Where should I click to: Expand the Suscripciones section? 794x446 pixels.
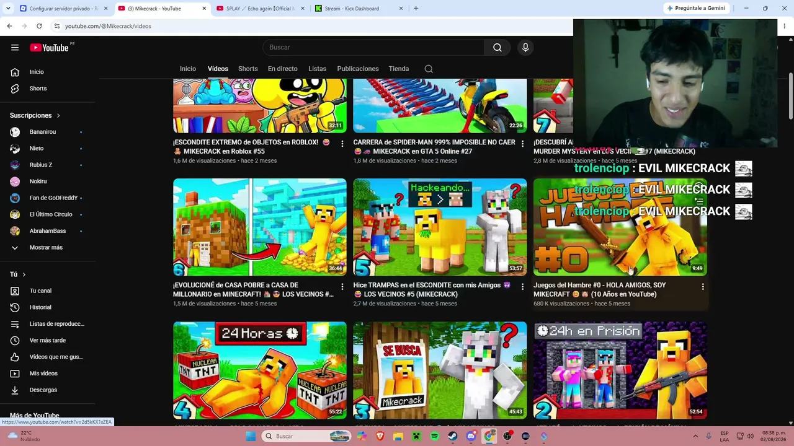[35, 116]
